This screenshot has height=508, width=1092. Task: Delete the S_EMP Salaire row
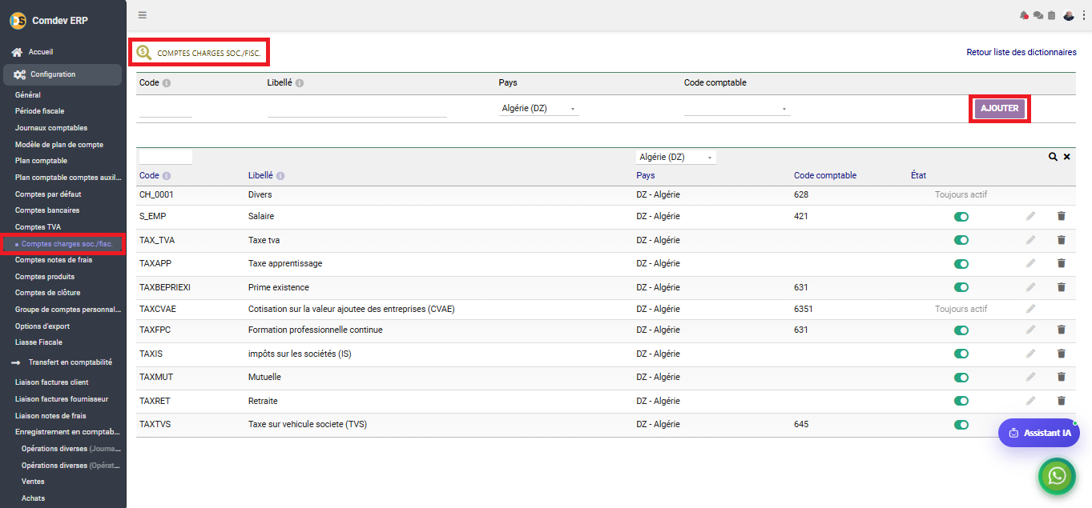(1062, 216)
